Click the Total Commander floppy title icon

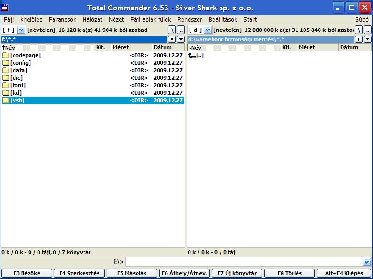[6, 8]
